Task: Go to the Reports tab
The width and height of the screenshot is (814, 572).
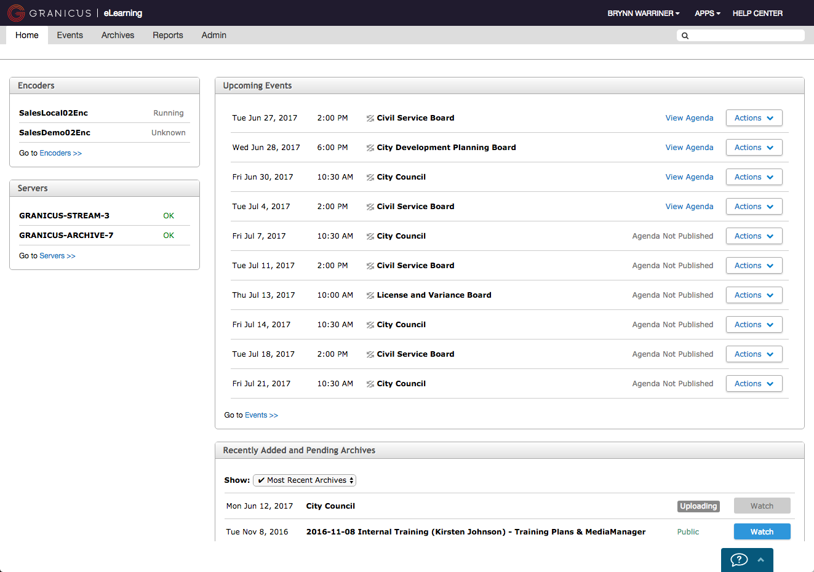Action: click(x=168, y=35)
